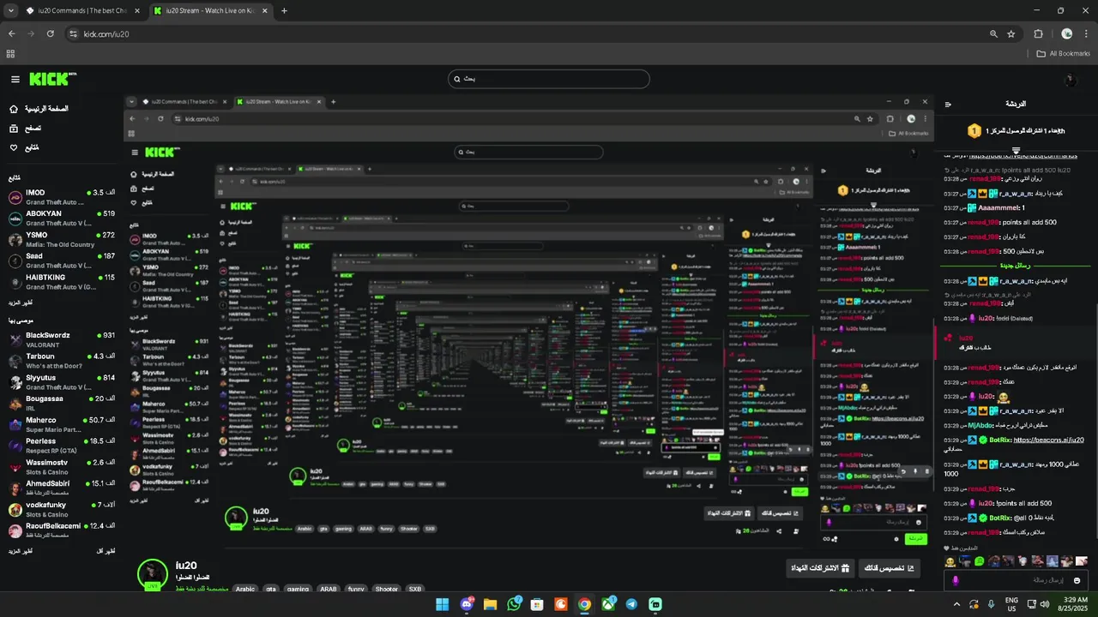This screenshot has width=1098, height=617.
Task: Open RaoufBelkacemi recommended channel
Action: point(62,530)
